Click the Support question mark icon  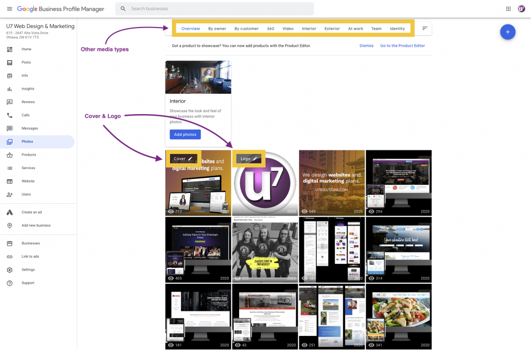click(9, 283)
